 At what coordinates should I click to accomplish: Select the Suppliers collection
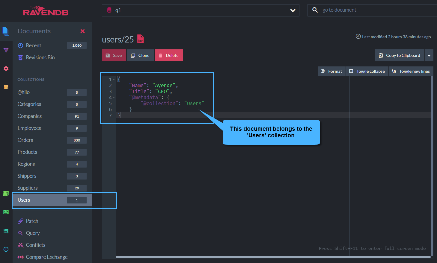point(52,188)
